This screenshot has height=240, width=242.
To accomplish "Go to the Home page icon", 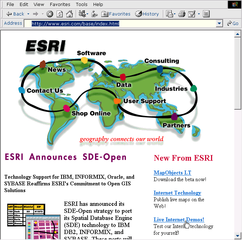I will [x=69, y=14].
